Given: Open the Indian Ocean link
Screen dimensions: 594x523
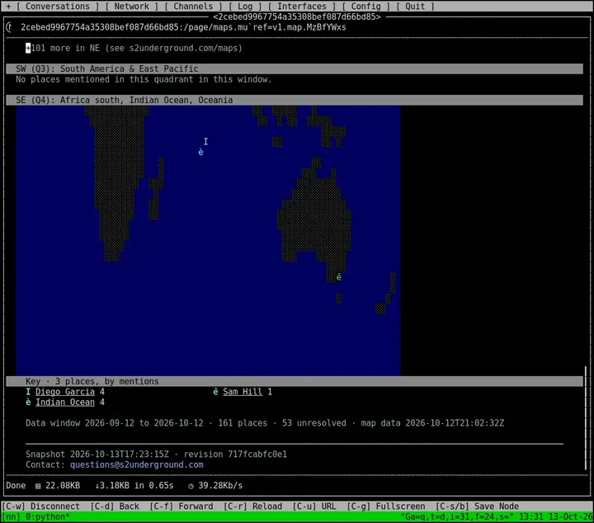Looking at the screenshot, I should click(x=65, y=403).
